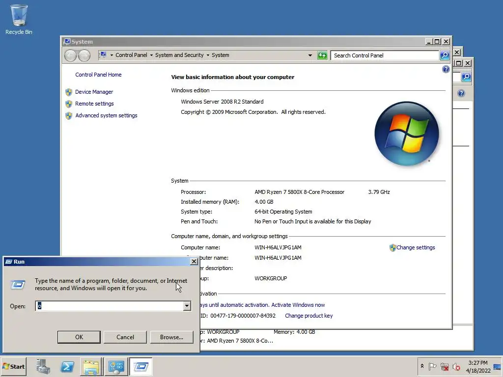
Task: Click the Windows logo image
Action: [x=407, y=134]
